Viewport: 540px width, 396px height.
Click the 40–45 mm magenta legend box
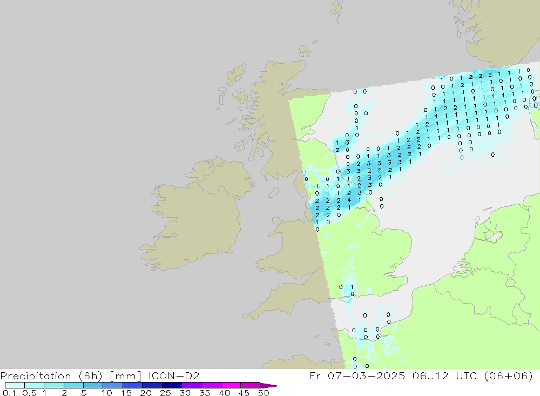click(x=231, y=385)
